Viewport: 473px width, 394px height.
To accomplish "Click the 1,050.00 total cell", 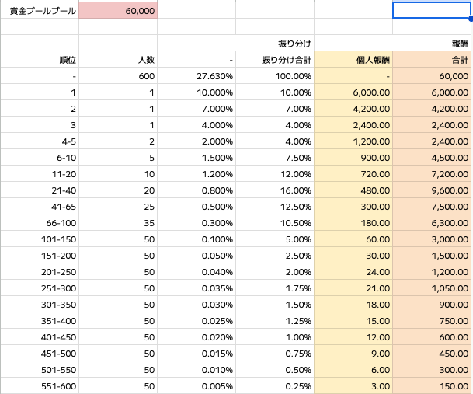I will tap(432, 288).
